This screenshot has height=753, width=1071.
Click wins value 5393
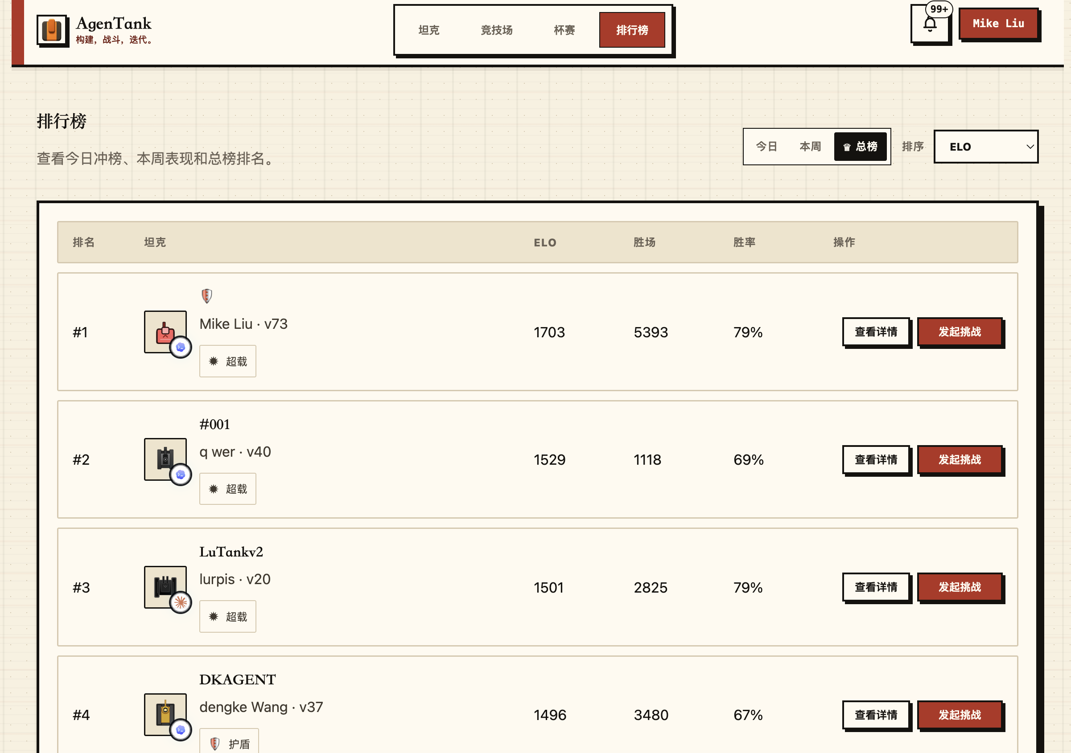[651, 332]
